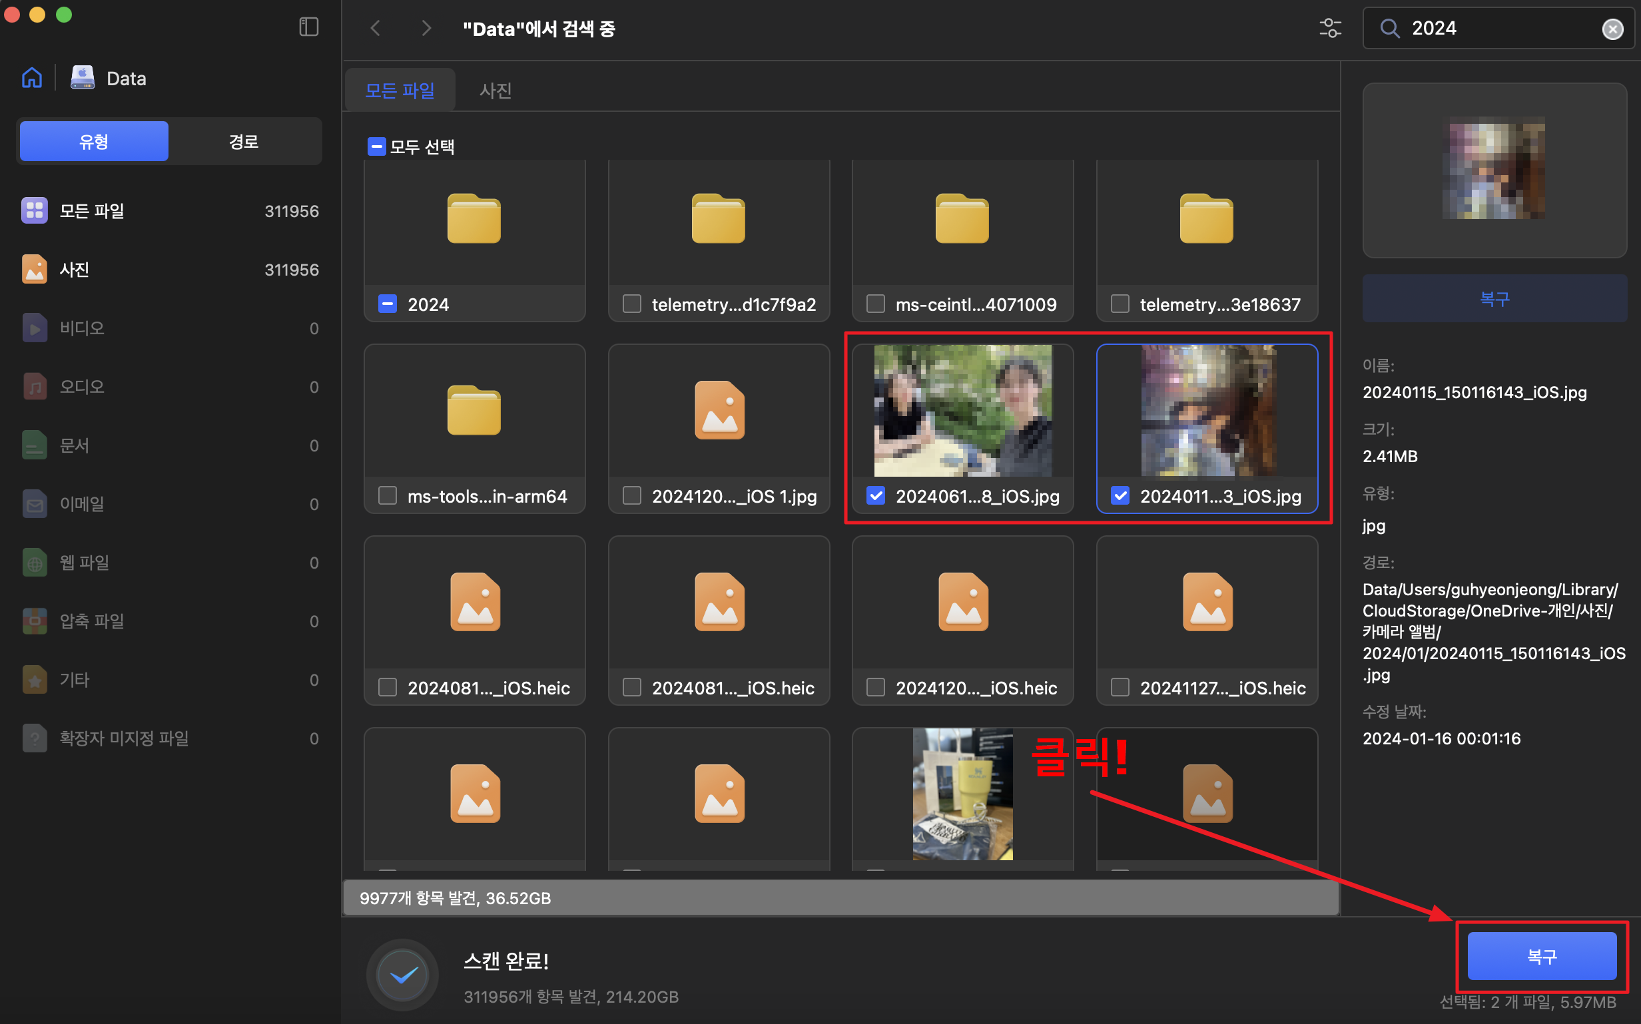Click the home icon in sidebar
1641x1024 pixels.
pos(32,78)
